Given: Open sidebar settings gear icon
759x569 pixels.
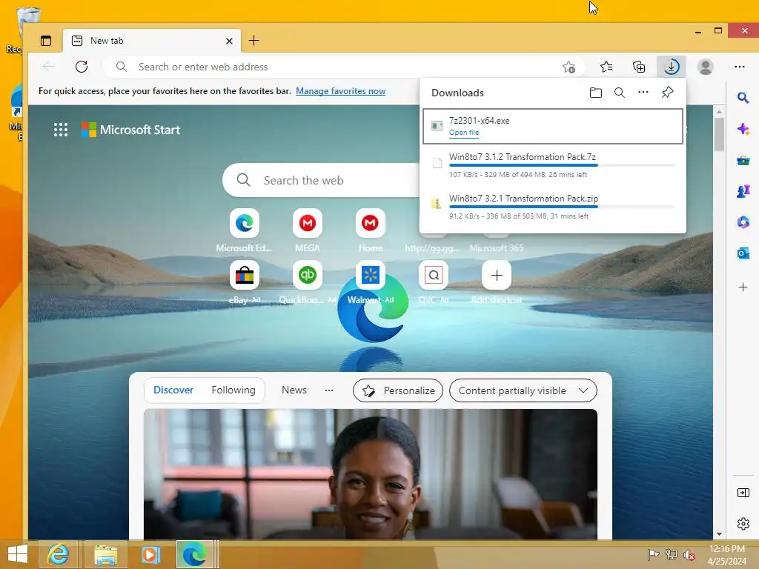Looking at the screenshot, I should [x=743, y=524].
